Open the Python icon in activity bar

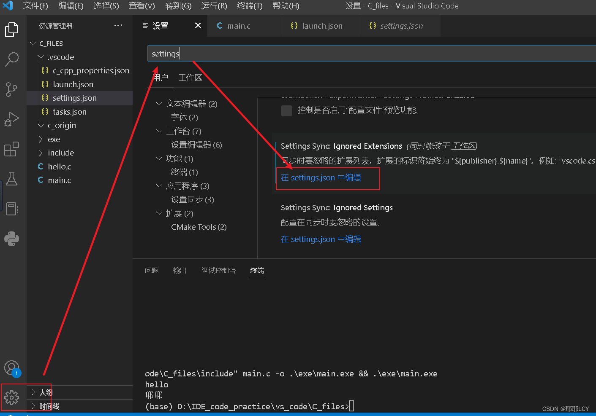(11, 239)
